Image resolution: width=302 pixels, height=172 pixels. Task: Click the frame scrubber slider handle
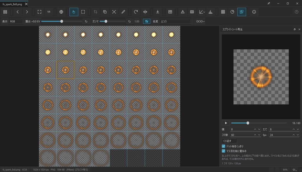(248, 123)
